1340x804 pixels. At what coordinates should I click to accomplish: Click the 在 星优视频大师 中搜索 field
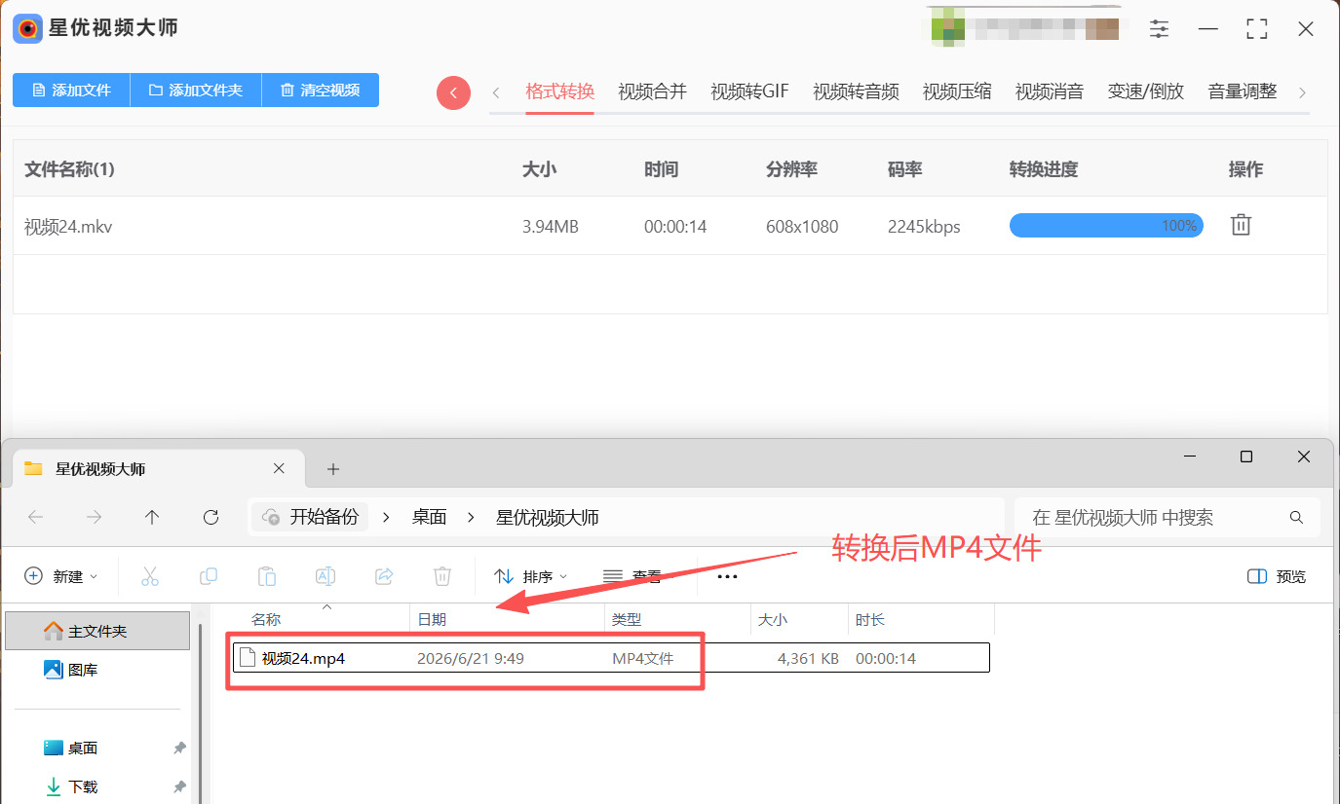coord(1168,518)
